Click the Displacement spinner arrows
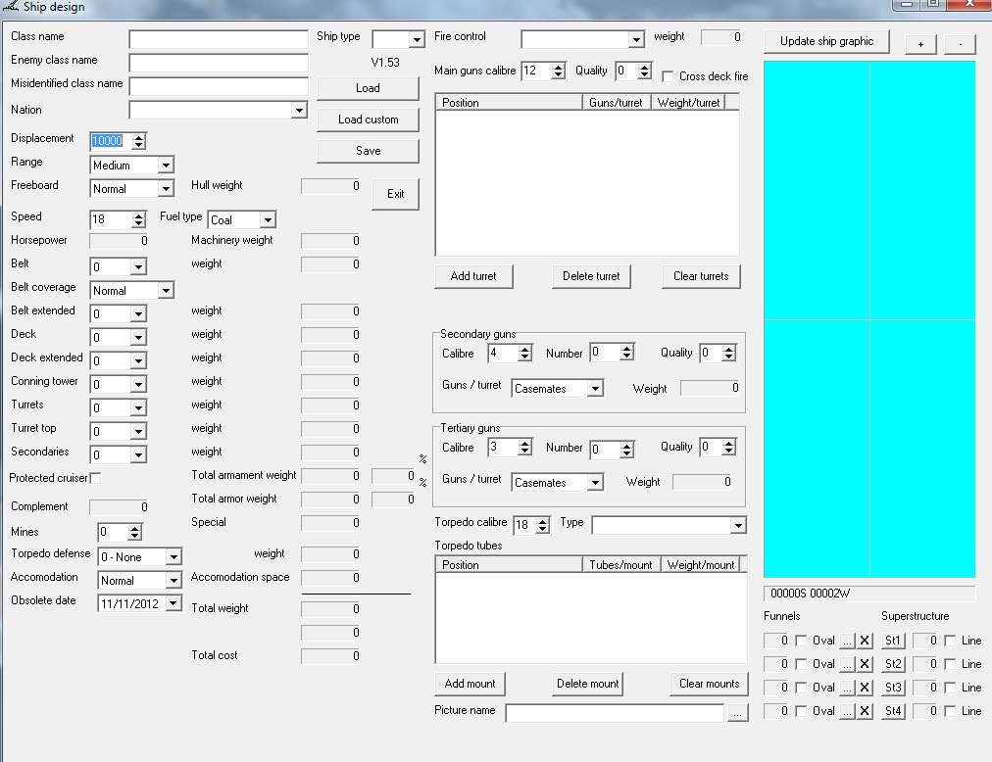 pyautogui.click(x=138, y=141)
